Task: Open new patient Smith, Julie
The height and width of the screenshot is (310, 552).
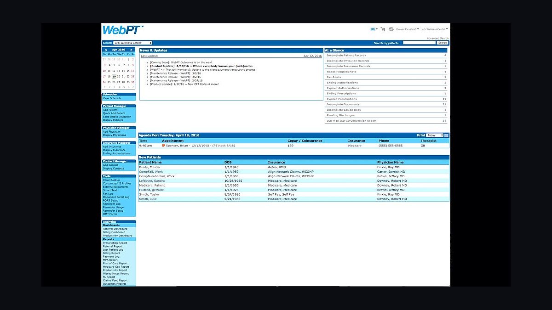Action: [147, 199]
